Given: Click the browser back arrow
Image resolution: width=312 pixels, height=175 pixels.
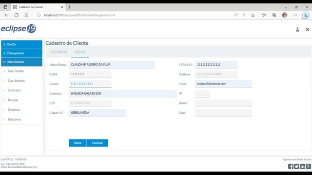Looking at the screenshot, I should [6, 15].
